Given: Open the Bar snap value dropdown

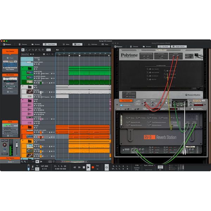Looking at the screenshot, I should (x=60, y=50).
